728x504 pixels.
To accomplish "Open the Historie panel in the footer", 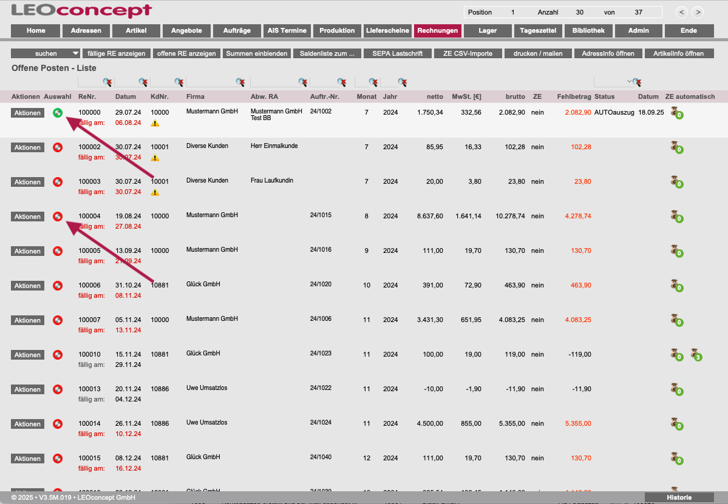I will (x=679, y=497).
